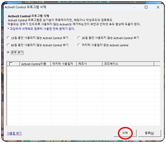Sort by 마지막 사용일자 column header
The image size is (166, 143).
point(64,64)
